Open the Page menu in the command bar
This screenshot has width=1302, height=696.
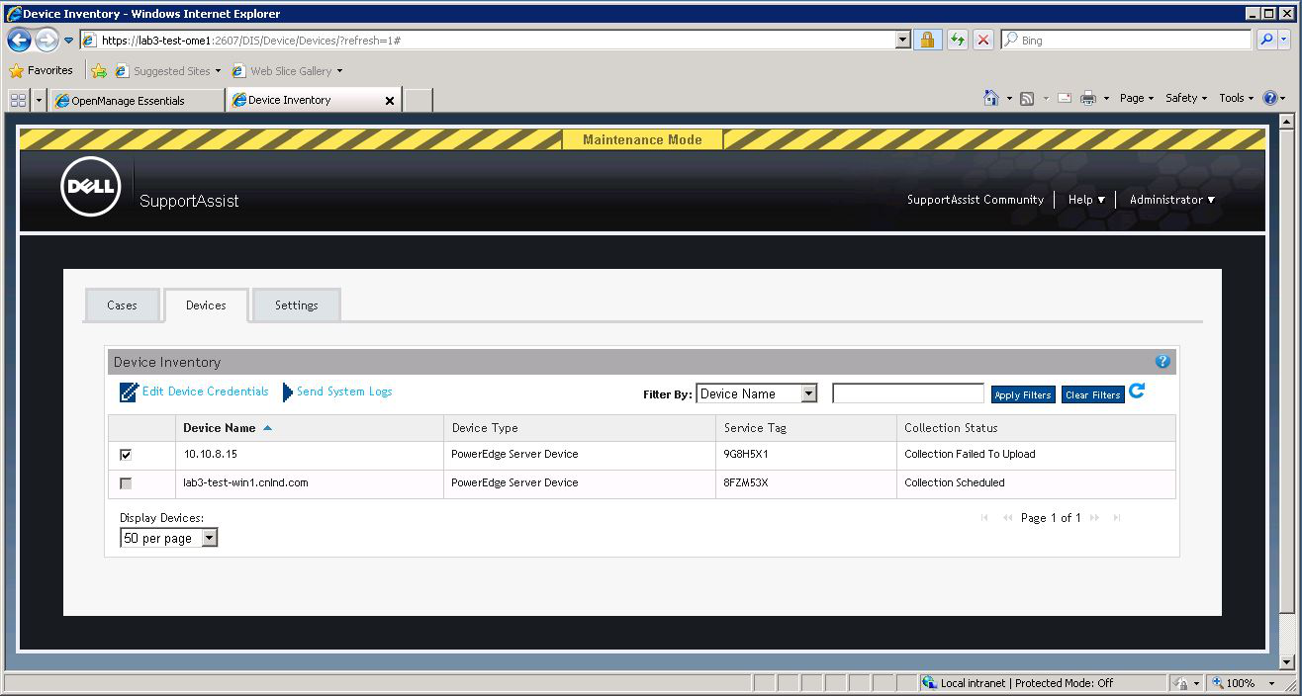pyautogui.click(x=1136, y=99)
